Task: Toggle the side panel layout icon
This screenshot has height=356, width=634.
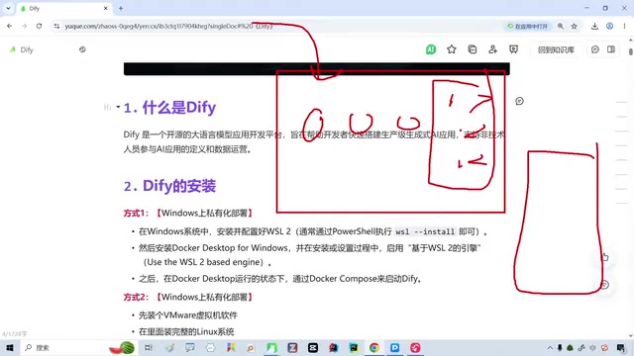Action: pos(611,49)
